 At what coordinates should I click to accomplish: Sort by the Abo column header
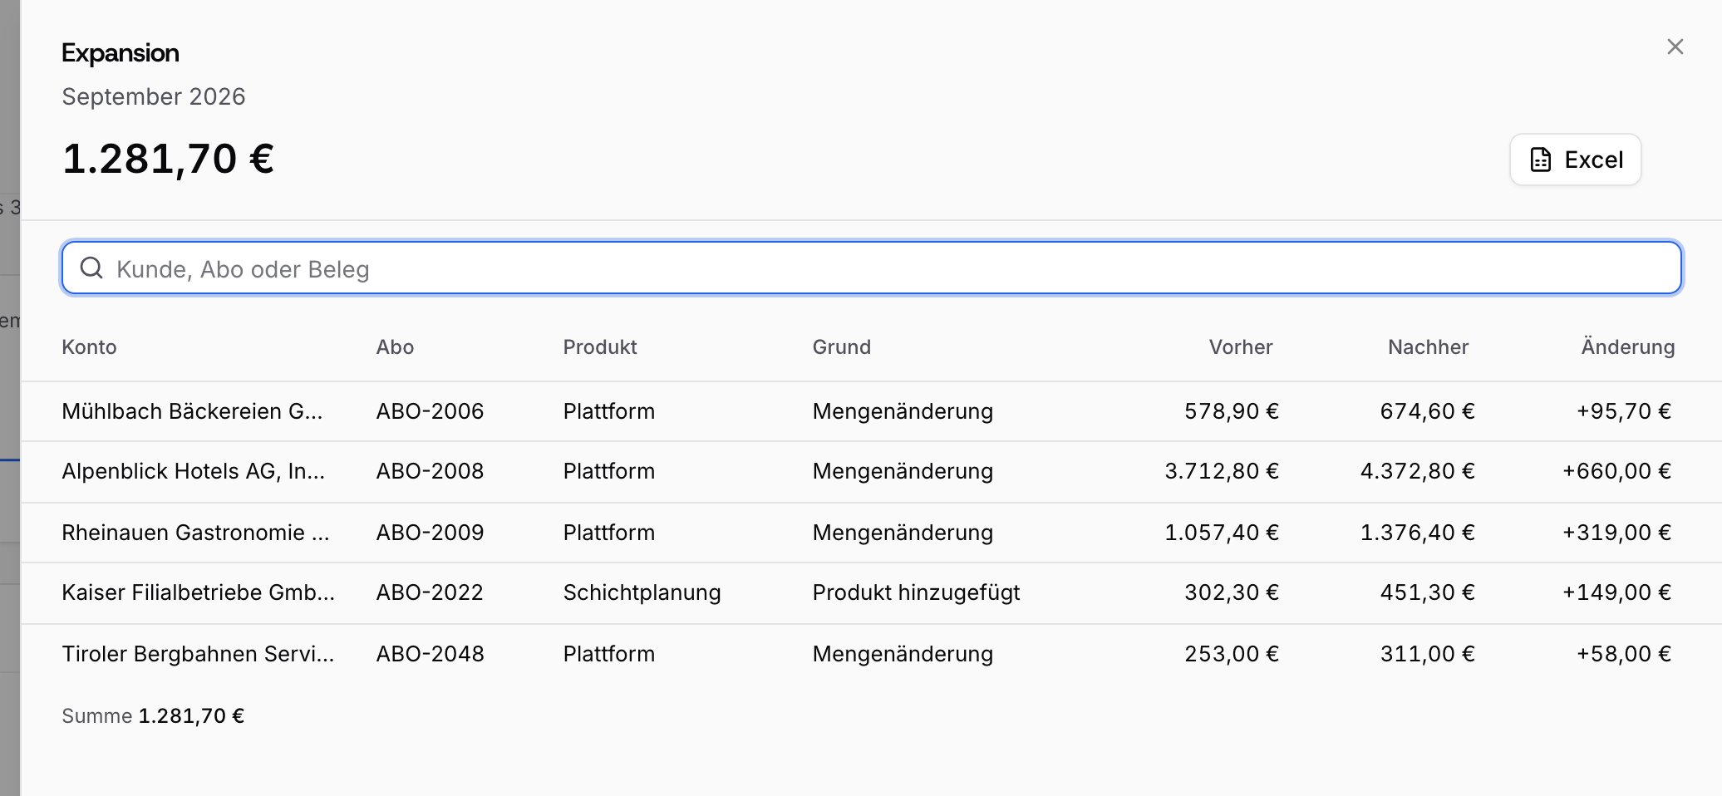[x=395, y=347]
